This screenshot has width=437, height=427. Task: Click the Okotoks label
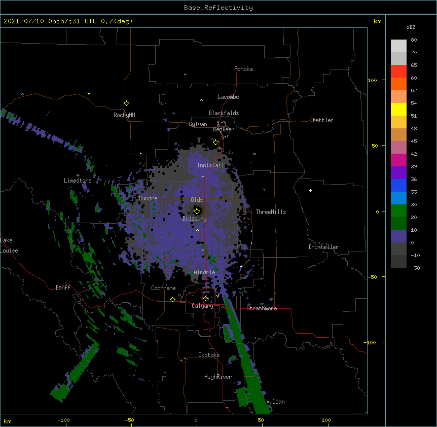click(209, 355)
